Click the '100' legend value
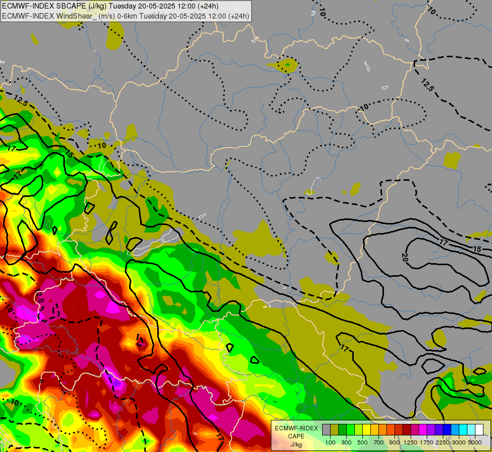The height and width of the screenshot is (452, 492). pos(330,442)
